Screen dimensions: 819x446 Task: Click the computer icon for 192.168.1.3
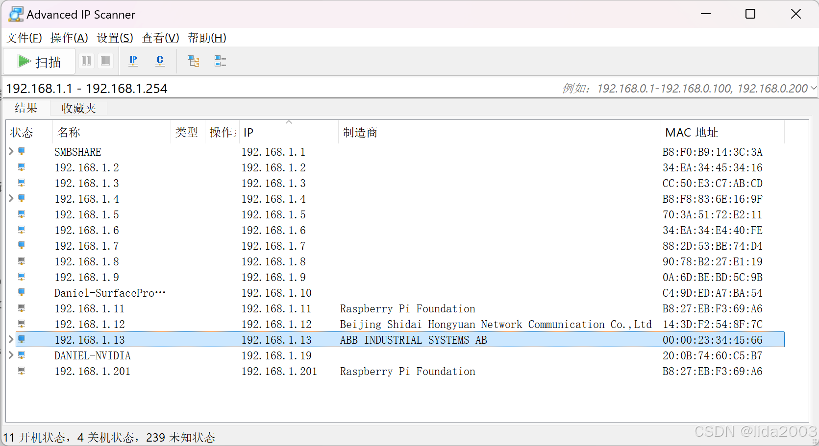pos(22,183)
